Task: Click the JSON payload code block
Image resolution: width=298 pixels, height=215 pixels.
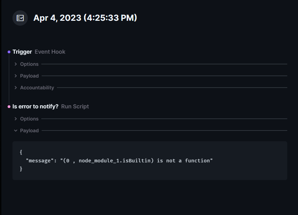Action: pos(150,160)
